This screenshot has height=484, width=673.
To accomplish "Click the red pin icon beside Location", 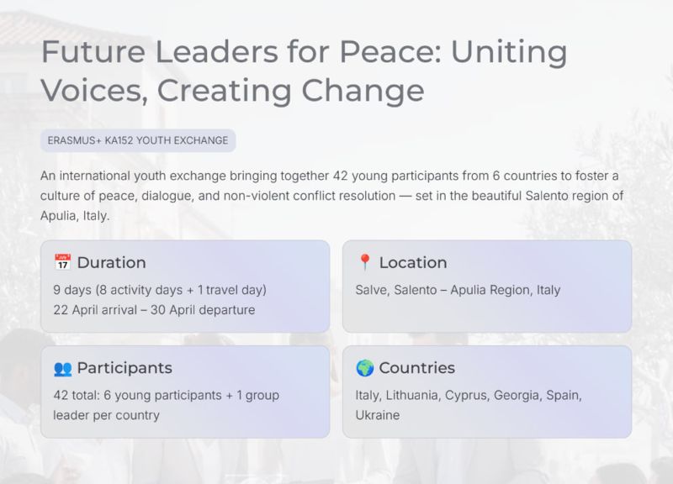I will pyautogui.click(x=364, y=263).
